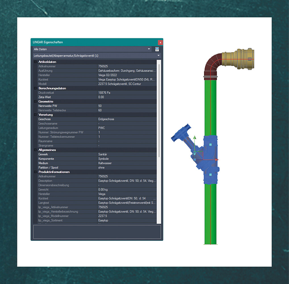Click the red X-axis gizmo arrow
Screen dimensions: 289x284
click(x=217, y=160)
